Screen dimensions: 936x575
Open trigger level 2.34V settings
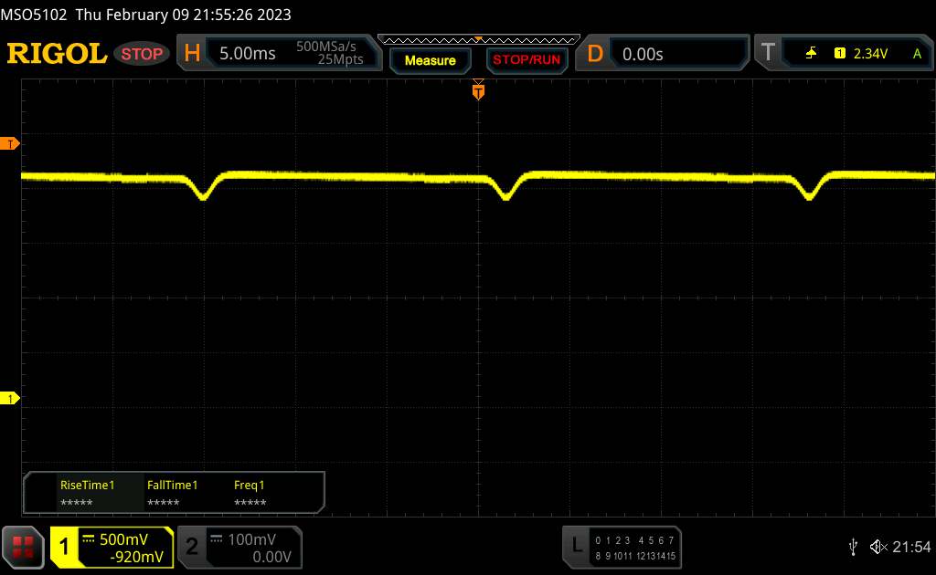coord(868,54)
